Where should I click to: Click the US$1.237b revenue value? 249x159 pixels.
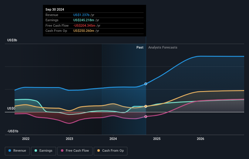[x=81, y=15]
